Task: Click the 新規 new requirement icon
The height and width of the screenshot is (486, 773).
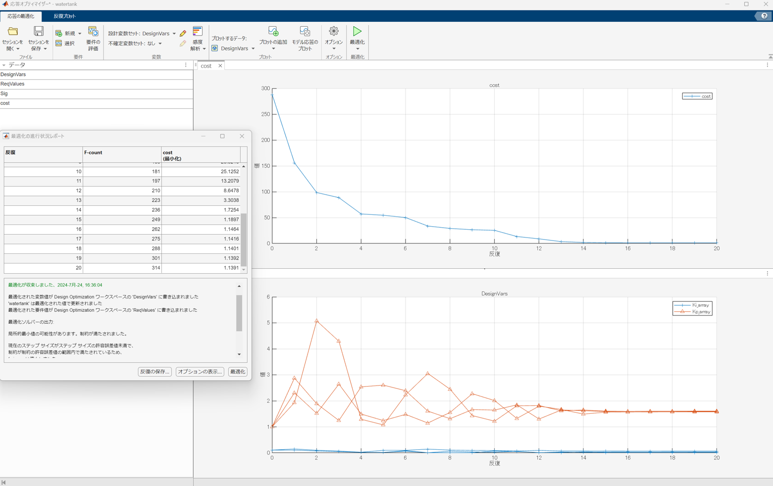Action: pos(59,33)
